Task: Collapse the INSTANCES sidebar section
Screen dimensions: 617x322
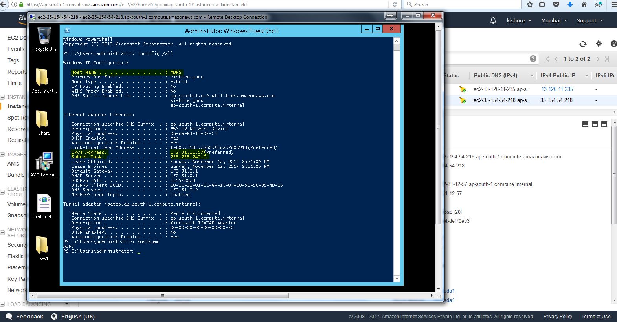Action: click(3, 97)
